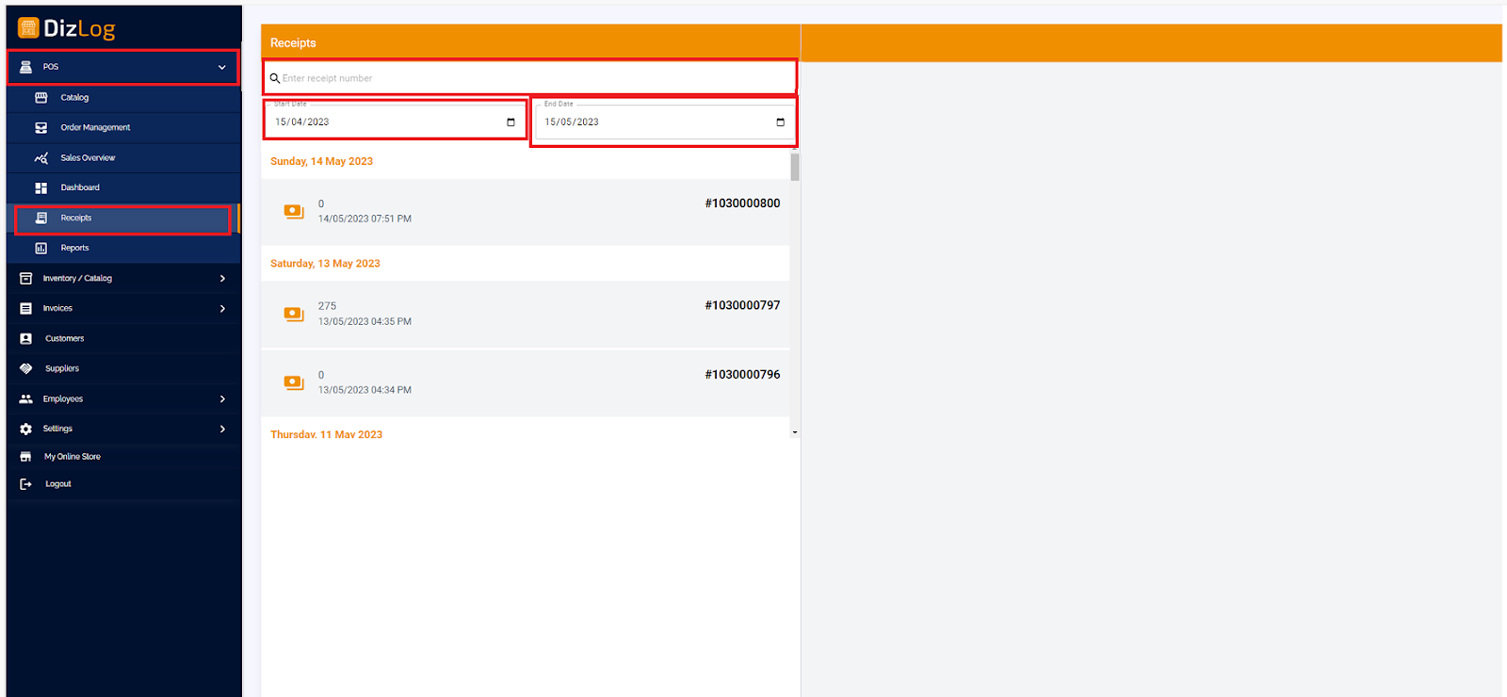Viewport: 1507px width, 697px height.
Task: Click the Sunday, 14 May 2023 header
Action: pyautogui.click(x=321, y=162)
